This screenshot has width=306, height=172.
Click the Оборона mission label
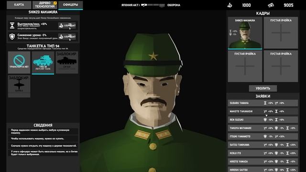(x=174, y=5)
